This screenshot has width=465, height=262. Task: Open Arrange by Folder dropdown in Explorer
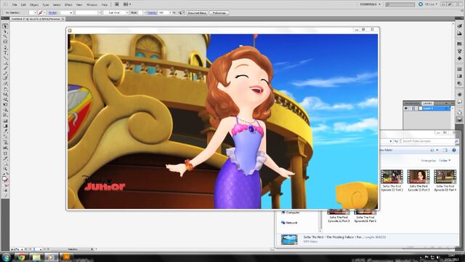[445, 160]
